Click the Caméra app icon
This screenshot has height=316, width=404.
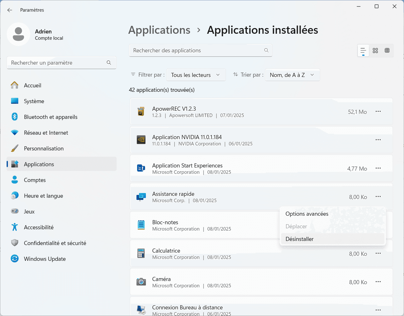click(141, 282)
